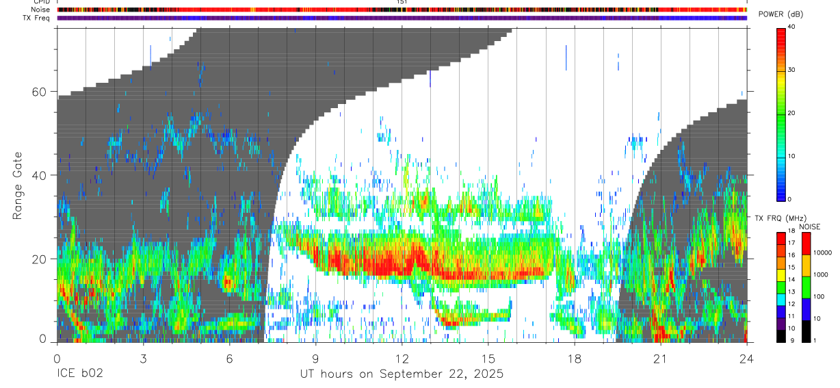Image resolution: width=840 pixels, height=388 pixels.
Task: Click the red segment of the NOISE legend
Action: [x=806, y=244]
